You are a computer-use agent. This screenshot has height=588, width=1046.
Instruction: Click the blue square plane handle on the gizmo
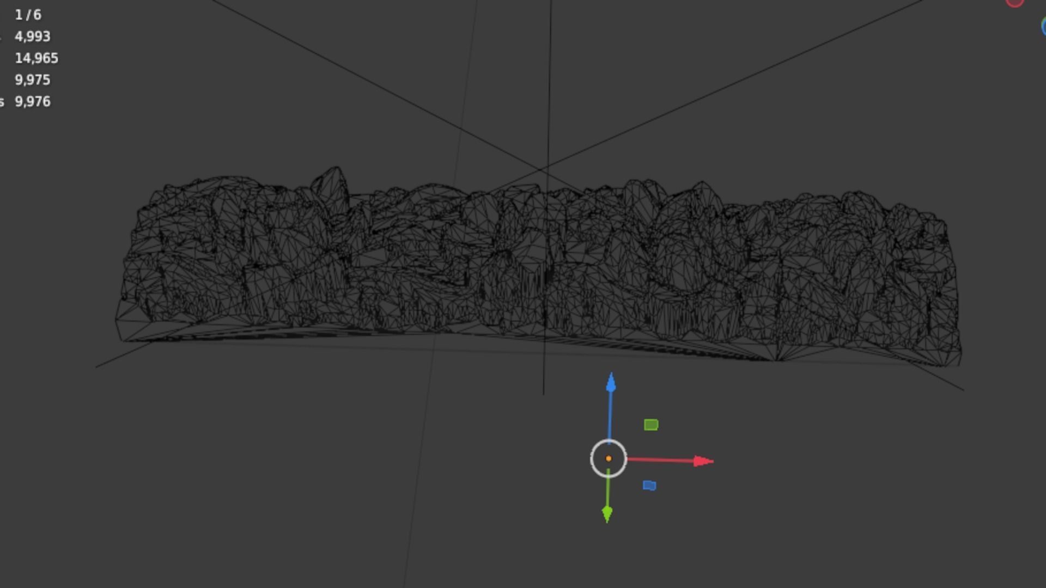(649, 485)
